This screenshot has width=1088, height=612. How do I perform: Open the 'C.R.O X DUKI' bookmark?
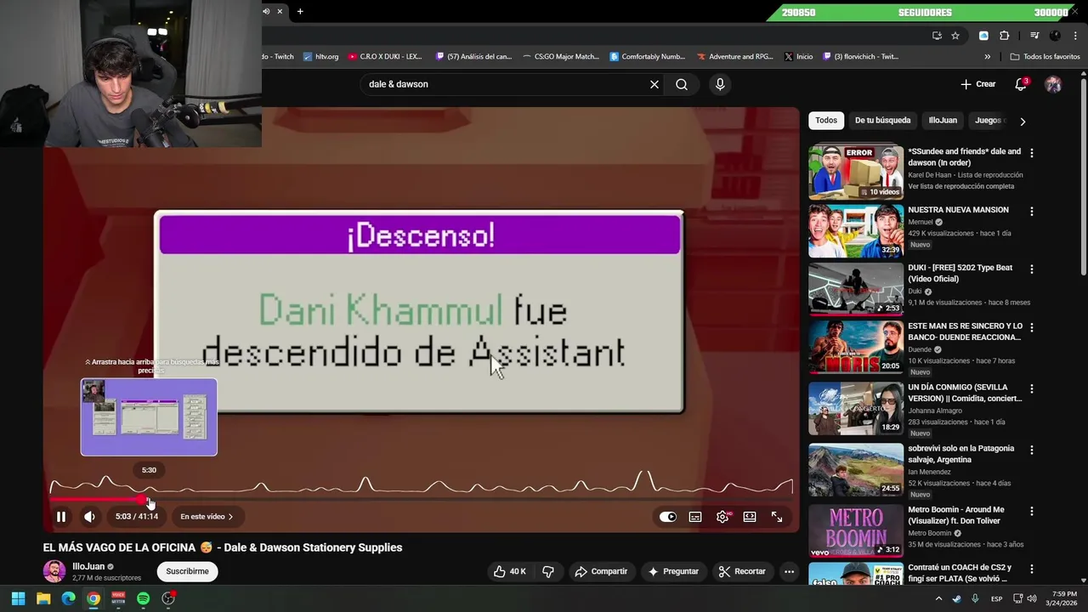click(385, 57)
